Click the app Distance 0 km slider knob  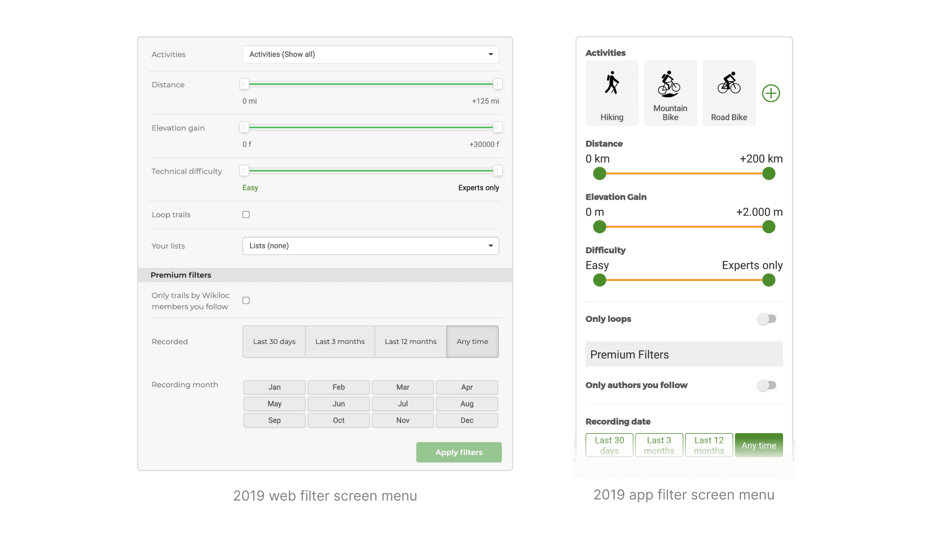(x=599, y=174)
